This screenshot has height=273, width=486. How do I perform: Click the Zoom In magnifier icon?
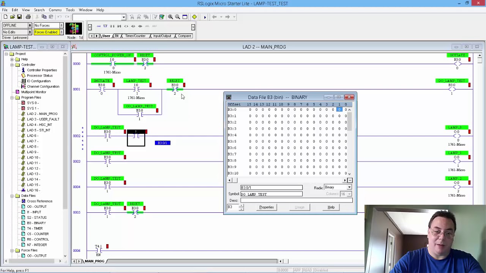[x=170, y=17]
